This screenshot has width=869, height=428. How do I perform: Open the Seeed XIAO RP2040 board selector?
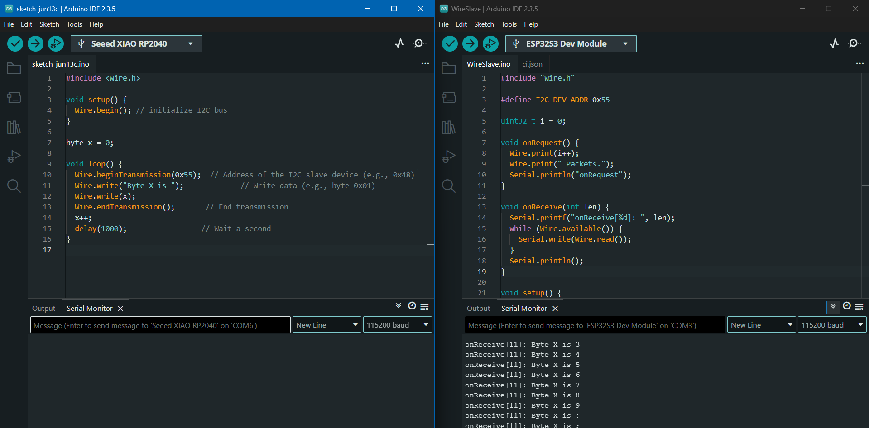[x=136, y=43]
